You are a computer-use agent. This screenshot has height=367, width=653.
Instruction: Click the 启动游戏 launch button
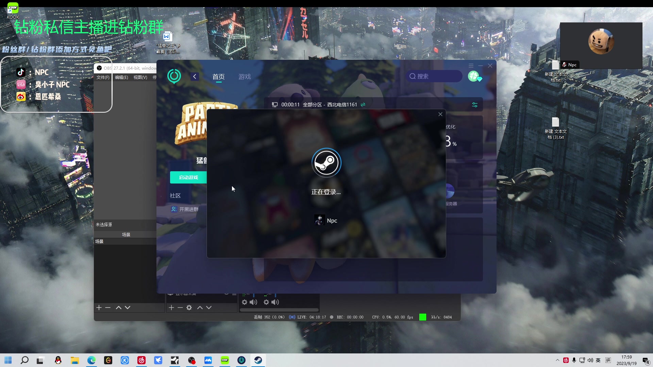point(188,177)
